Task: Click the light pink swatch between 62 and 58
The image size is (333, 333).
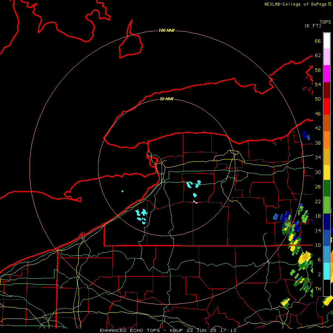Action: [327, 57]
